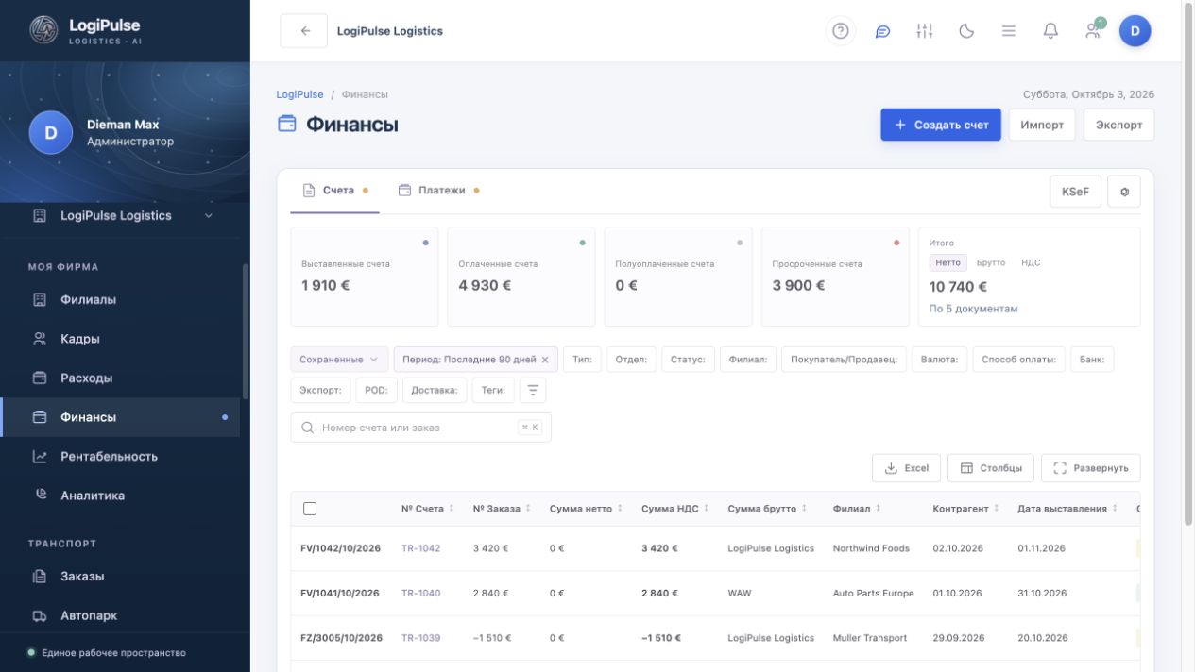Open the Способ оплаты filter dropdown

[1019, 360]
